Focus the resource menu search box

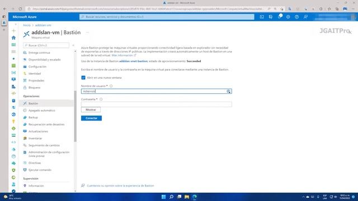coord(46,45)
